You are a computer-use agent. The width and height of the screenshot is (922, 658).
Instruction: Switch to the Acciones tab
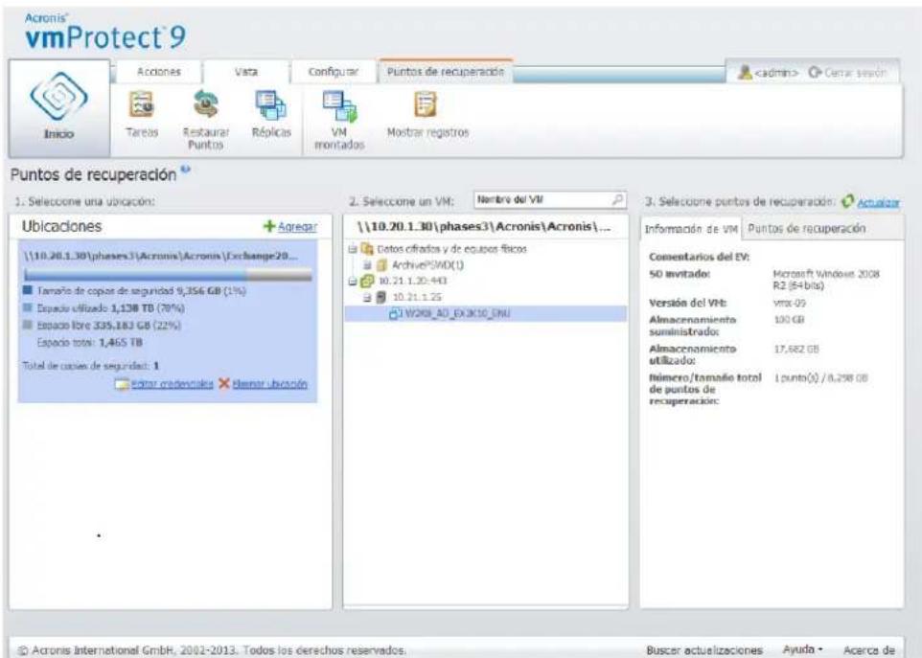159,72
